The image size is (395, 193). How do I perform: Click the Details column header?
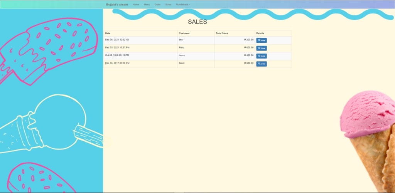260,34
